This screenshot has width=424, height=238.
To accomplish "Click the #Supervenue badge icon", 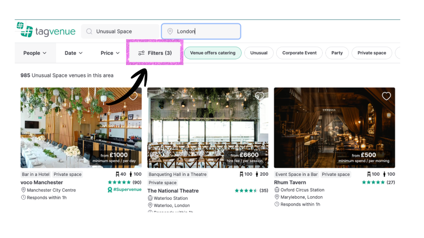I will 110,190.
